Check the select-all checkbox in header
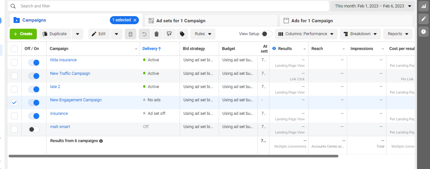The height and width of the screenshot is (169, 430). click(x=15, y=49)
